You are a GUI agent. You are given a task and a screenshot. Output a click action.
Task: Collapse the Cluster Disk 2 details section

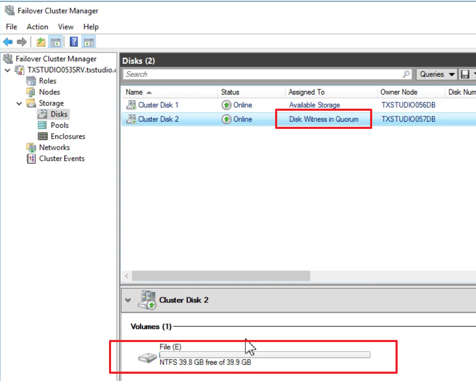point(128,300)
